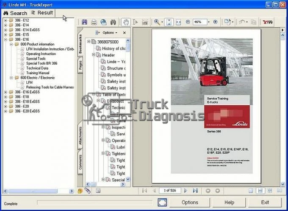This screenshot has height=211, width=288.
Task: Click the Print icon in PDF toolbar
Action: pos(94,22)
